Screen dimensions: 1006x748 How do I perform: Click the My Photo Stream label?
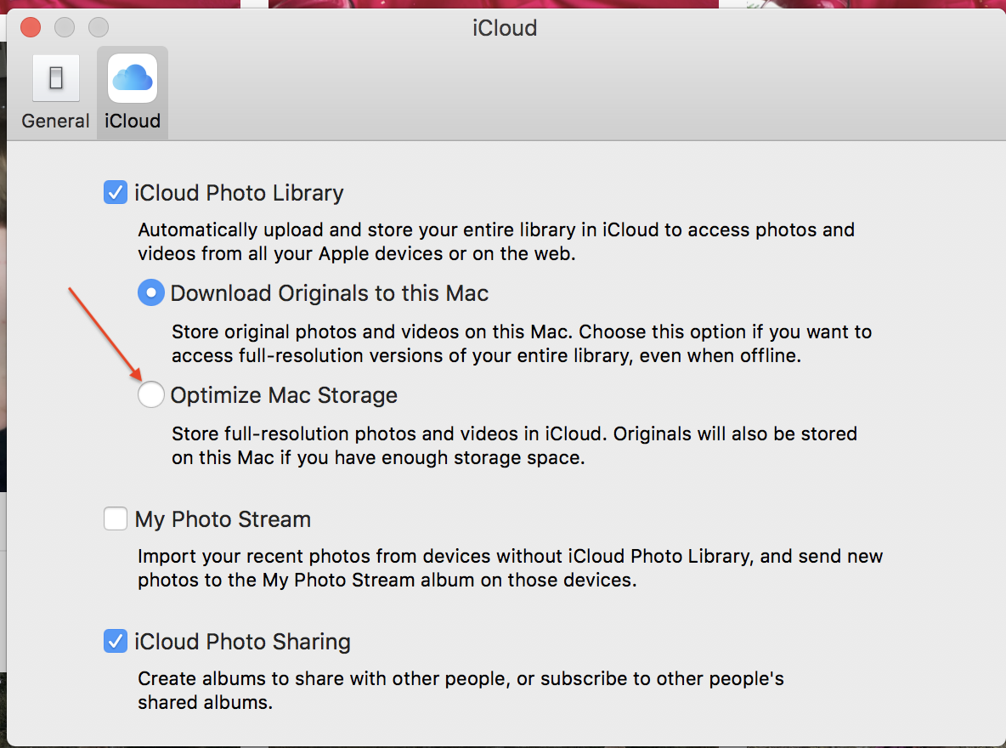(x=223, y=519)
